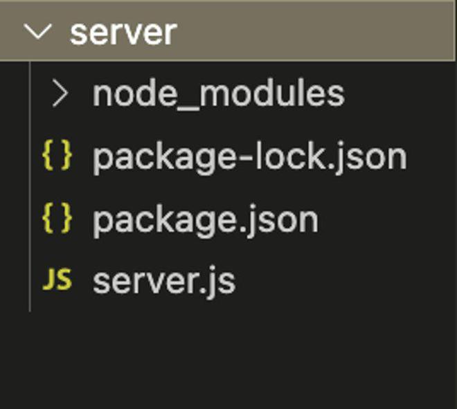The width and height of the screenshot is (457, 409).
Task: Click the curly braces icon beside package-lock.json
Action: point(57,156)
